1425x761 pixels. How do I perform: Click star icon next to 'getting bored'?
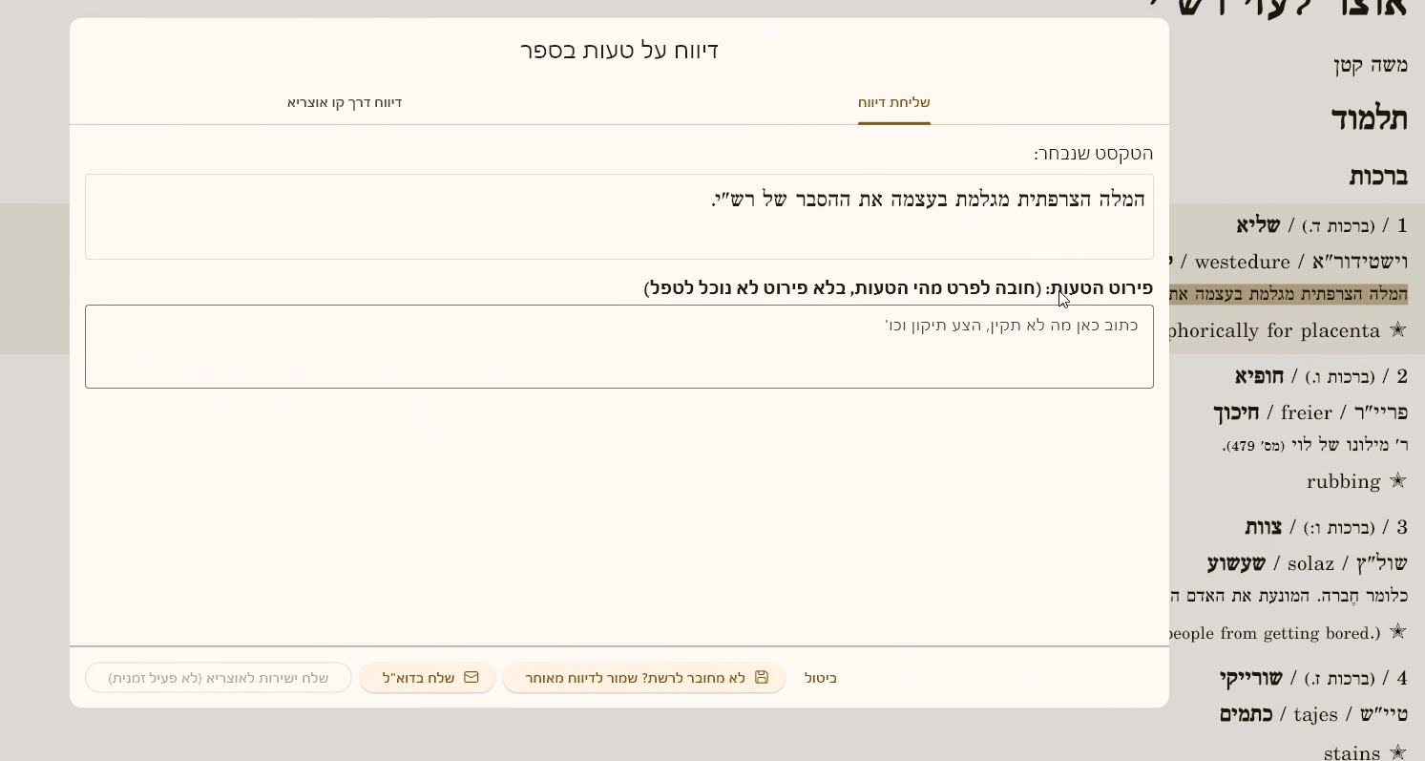pyautogui.click(x=1397, y=632)
